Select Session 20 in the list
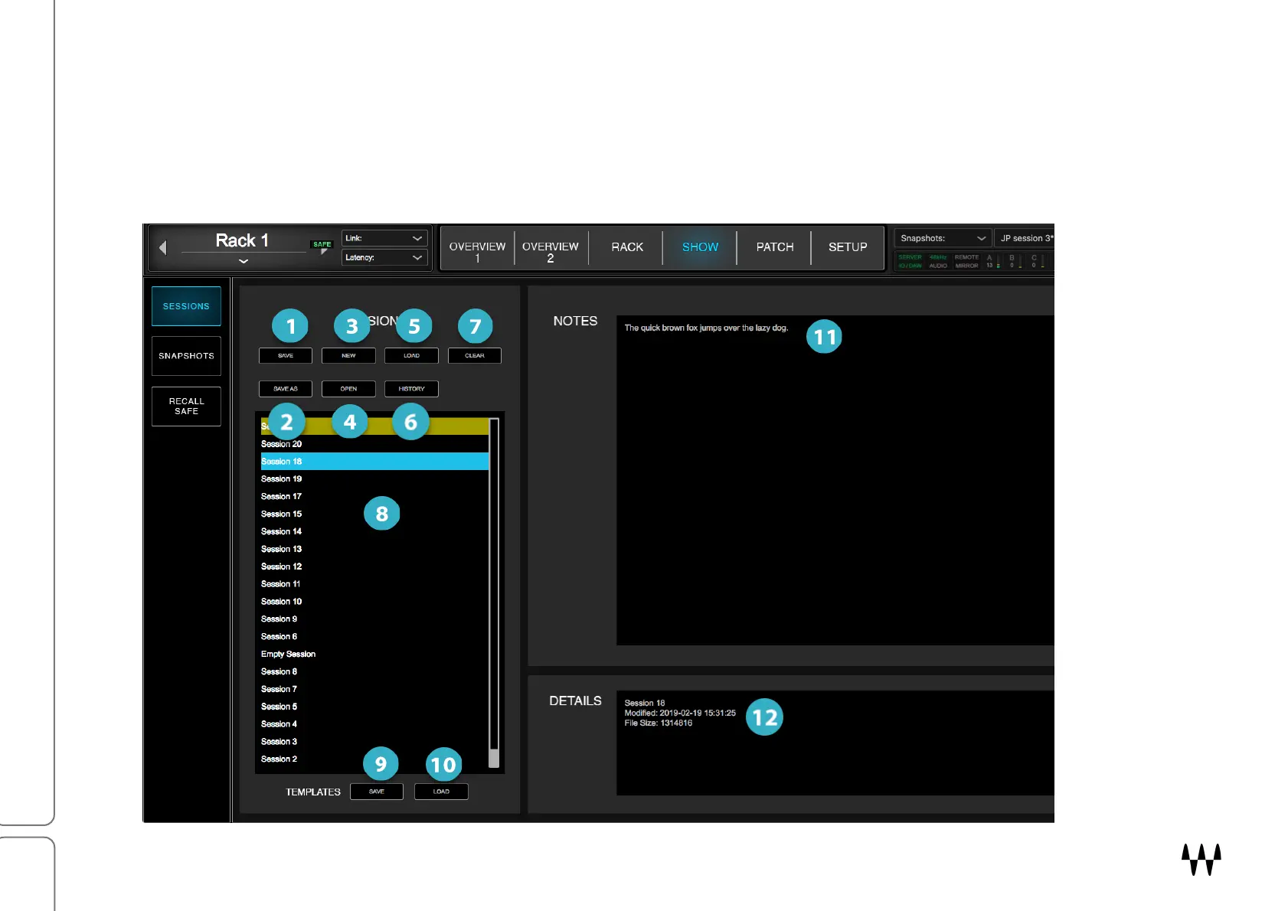 tap(374, 444)
